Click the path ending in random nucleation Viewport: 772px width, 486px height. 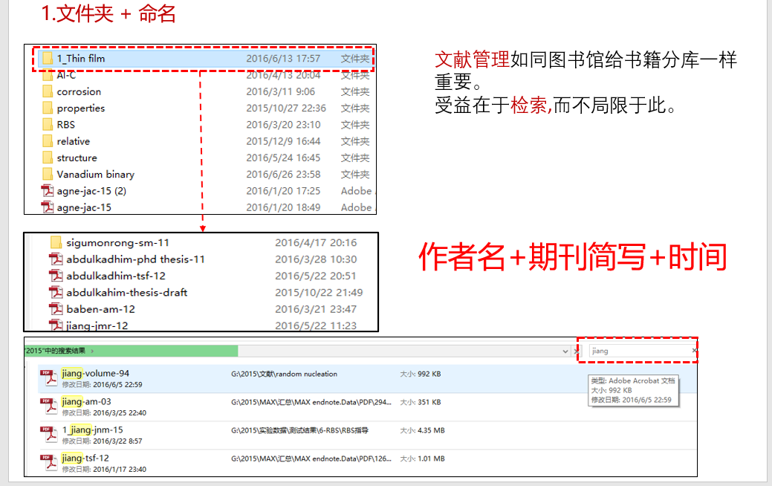(x=284, y=374)
